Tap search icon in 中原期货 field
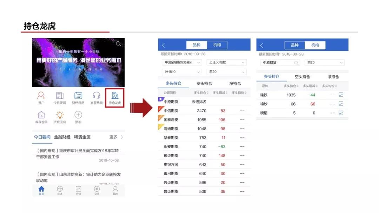This screenshot has width=379, height=213. (296, 63)
